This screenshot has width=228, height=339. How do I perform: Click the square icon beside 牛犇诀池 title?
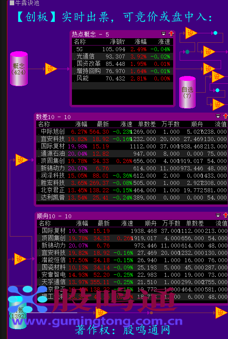coord(12,3)
